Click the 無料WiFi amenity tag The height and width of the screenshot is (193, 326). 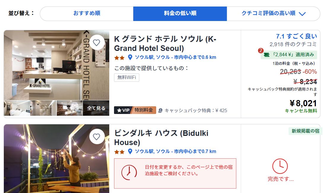tap(126, 78)
